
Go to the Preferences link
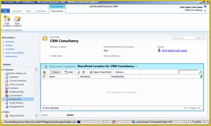(11, 56)
